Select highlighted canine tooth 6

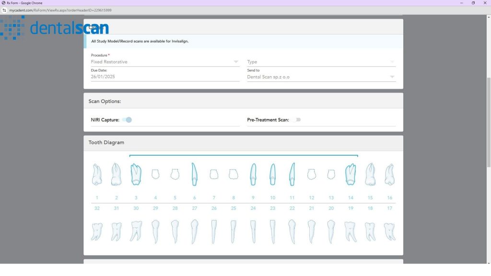[x=195, y=174]
